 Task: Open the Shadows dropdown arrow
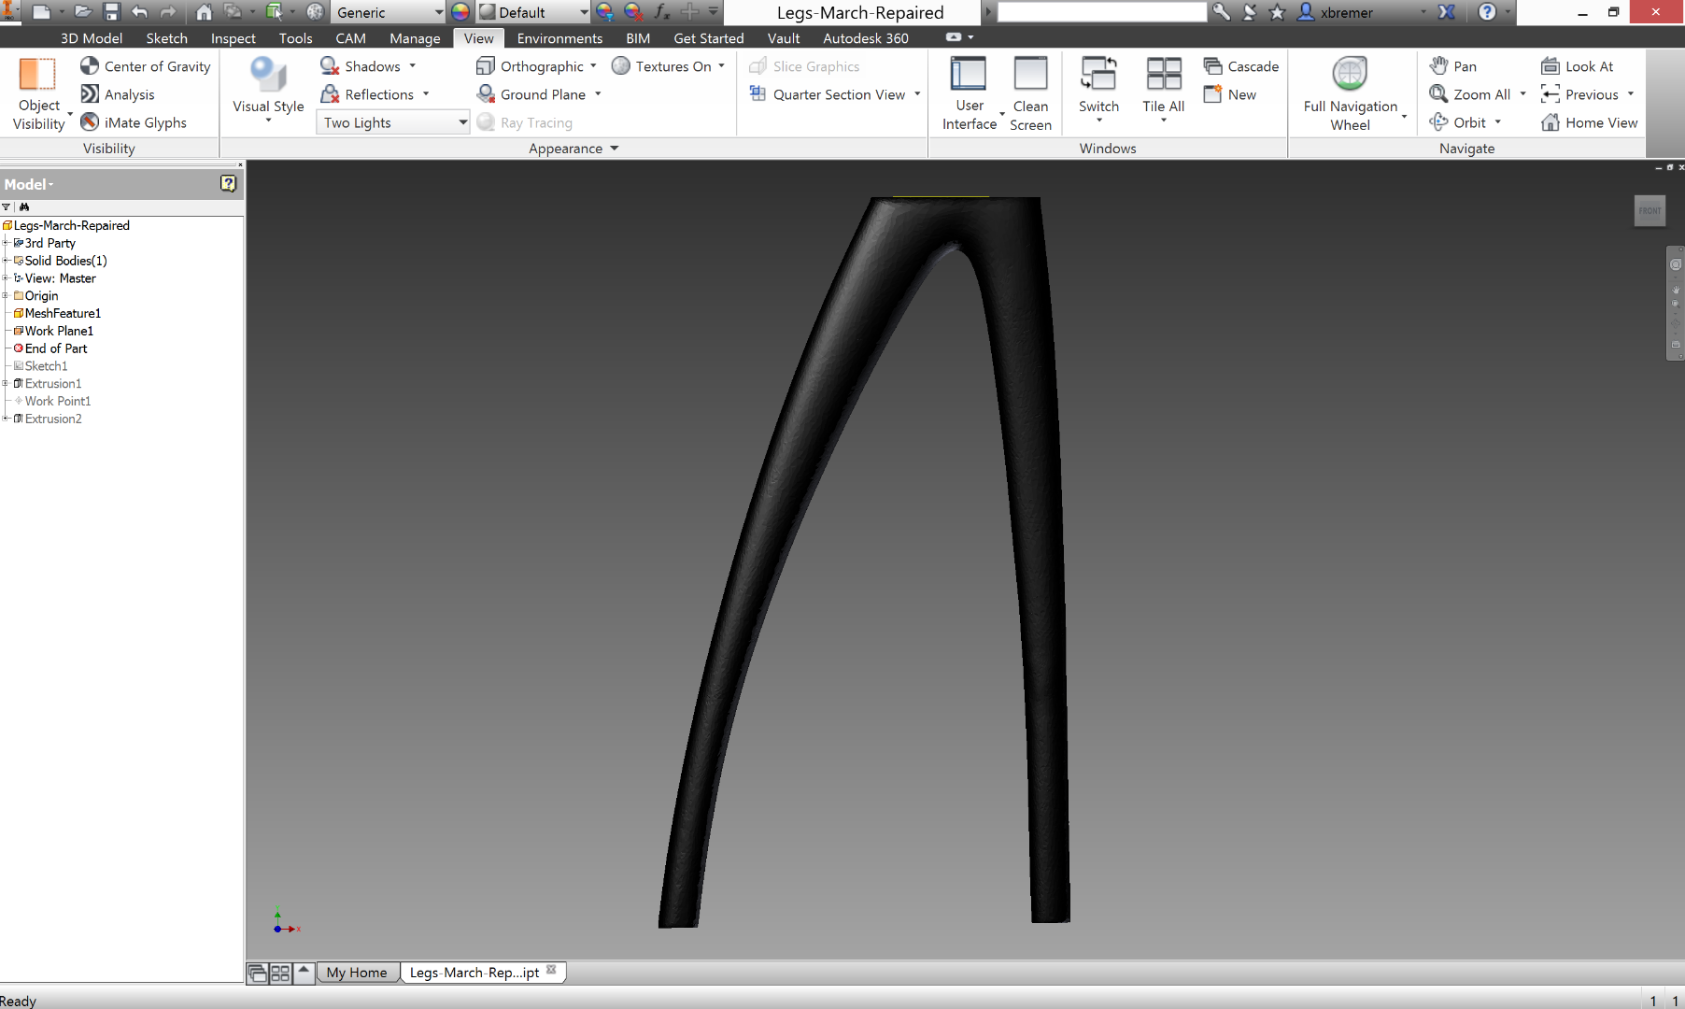(x=412, y=66)
